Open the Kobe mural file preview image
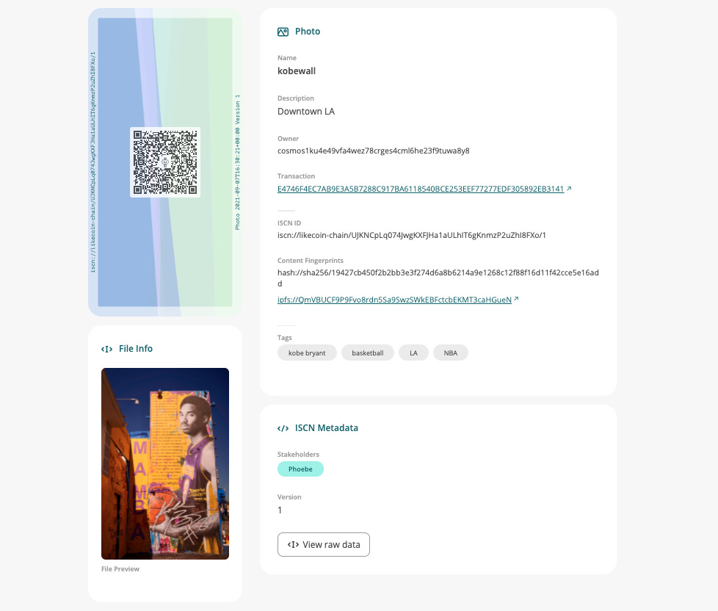This screenshot has width=718, height=611. [x=165, y=463]
